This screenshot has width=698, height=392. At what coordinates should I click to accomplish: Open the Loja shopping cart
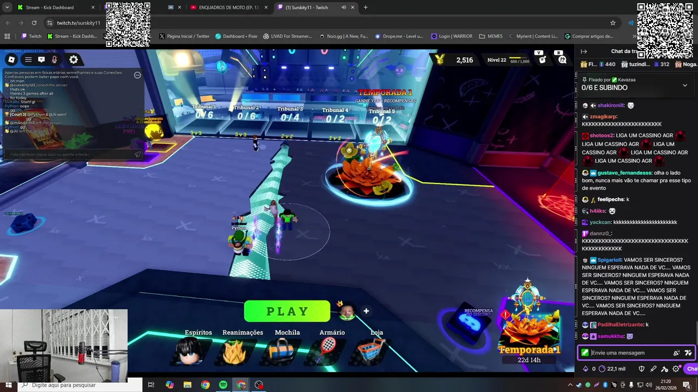click(372, 350)
